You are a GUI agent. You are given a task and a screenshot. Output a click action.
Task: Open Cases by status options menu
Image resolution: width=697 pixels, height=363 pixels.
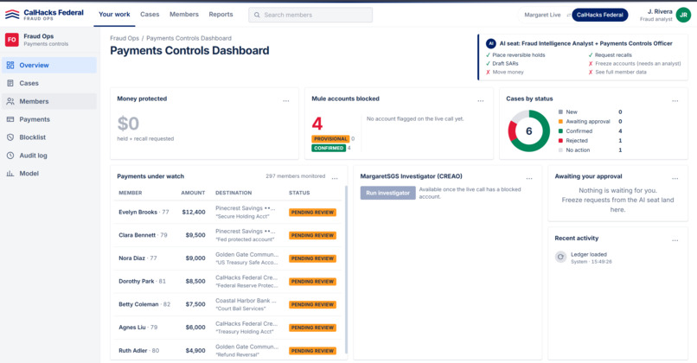(675, 101)
